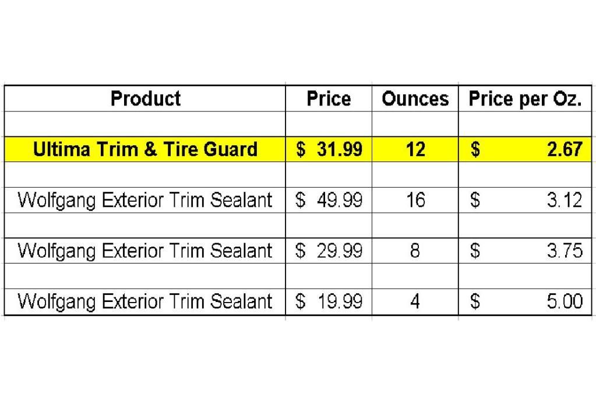
Task: Click the Ultima Trim & Tire Guard cell
Action: click(145, 149)
